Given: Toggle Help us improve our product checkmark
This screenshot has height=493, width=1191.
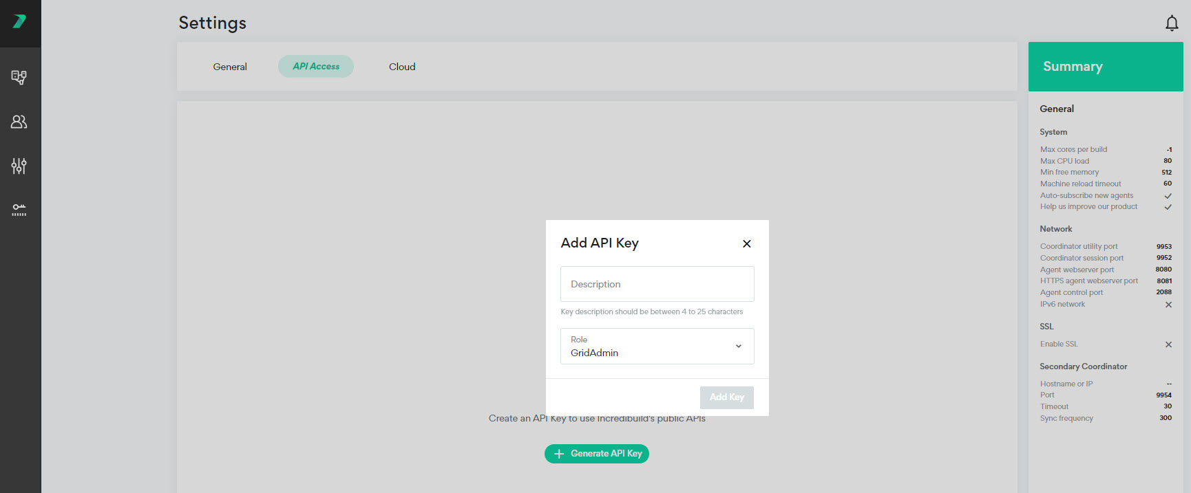Looking at the screenshot, I should click(x=1168, y=207).
